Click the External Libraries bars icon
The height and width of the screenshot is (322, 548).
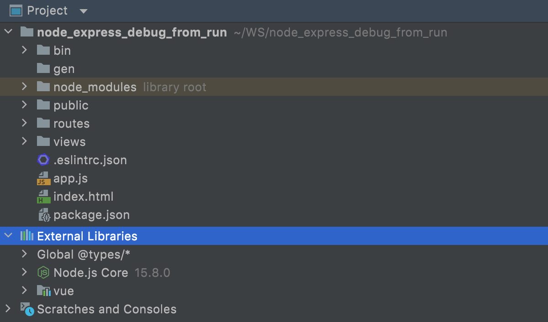tap(26, 236)
